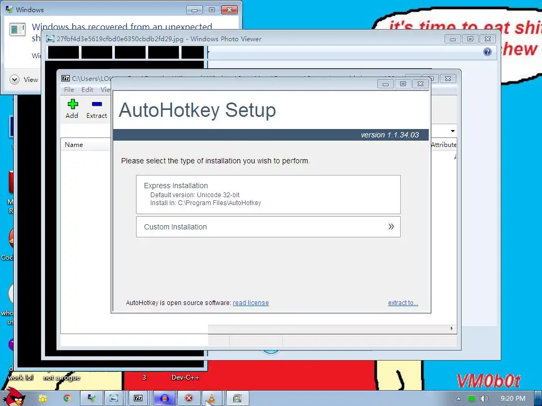Viewport: 542px width, 406px height.
Task: Click 7-Zip taskbar button
Action: [138, 399]
